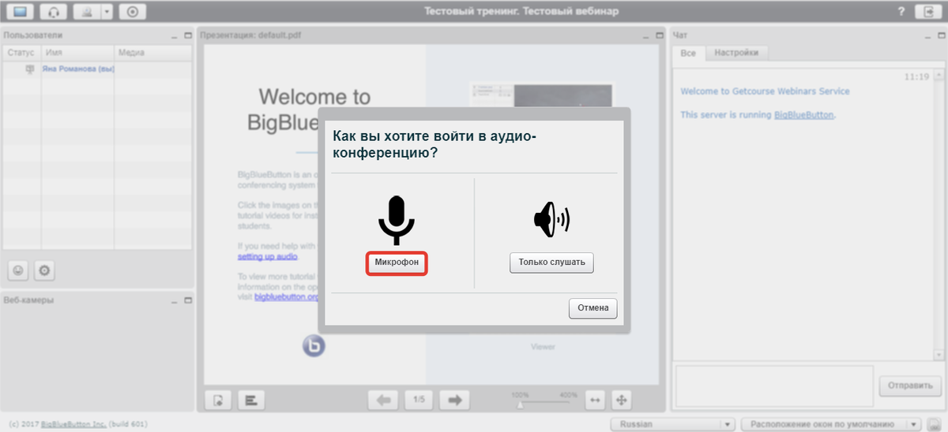Click the logout icon at top right
948x432 pixels.
tap(928, 12)
